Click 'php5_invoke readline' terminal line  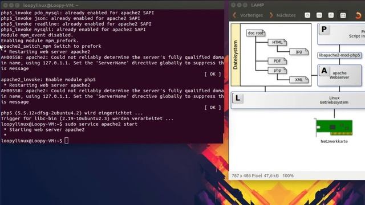76,24
